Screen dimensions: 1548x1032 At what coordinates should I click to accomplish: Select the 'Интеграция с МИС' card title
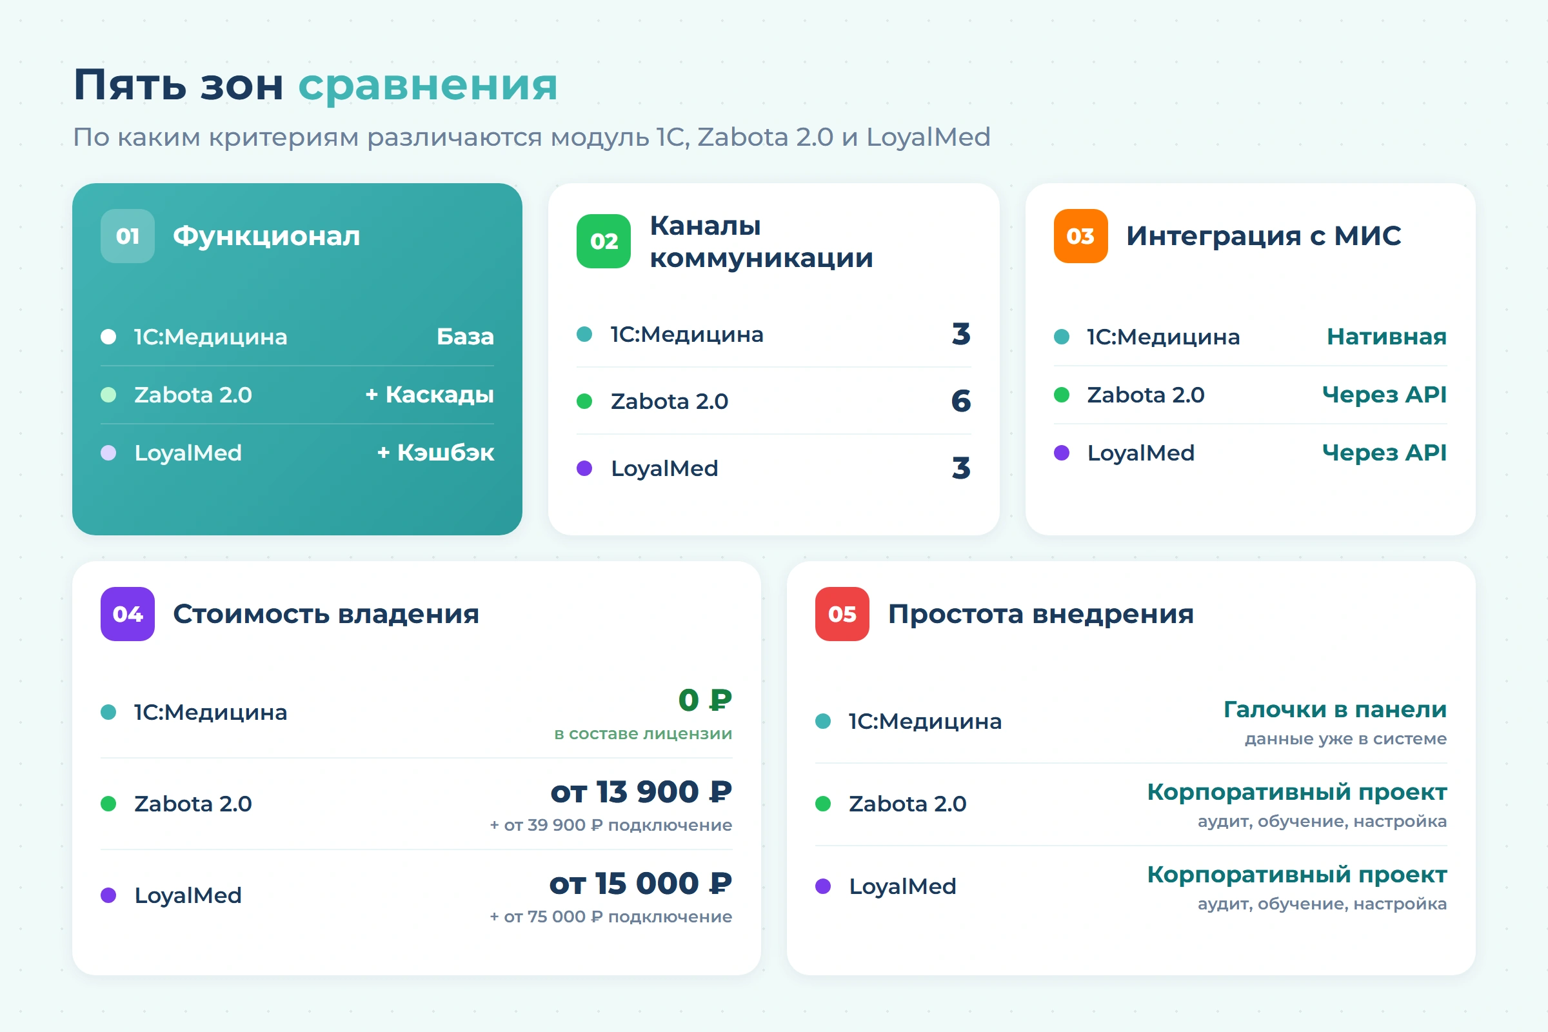click(1264, 236)
